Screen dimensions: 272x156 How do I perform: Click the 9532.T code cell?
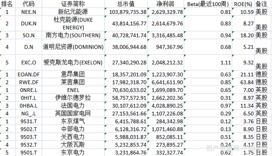pyautogui.click(x=29, y=144)
